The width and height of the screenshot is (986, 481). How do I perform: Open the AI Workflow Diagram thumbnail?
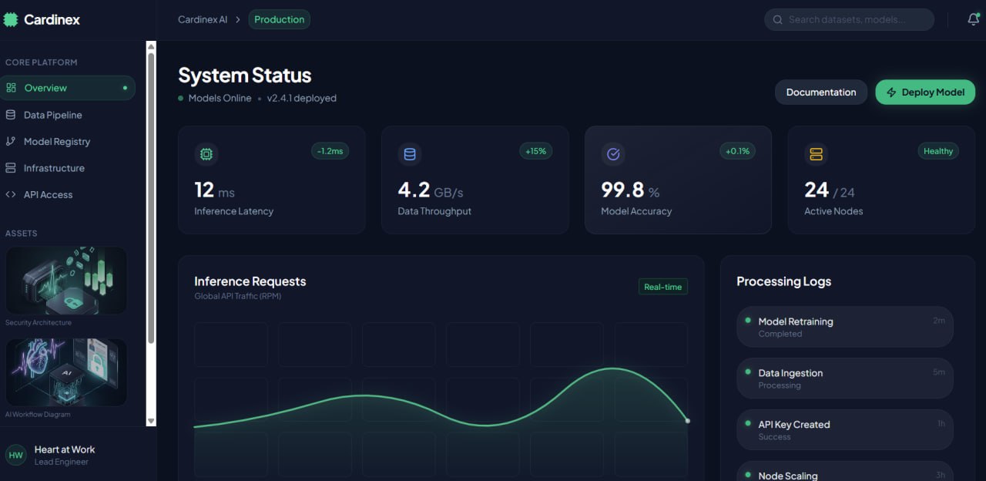point(66,372)
